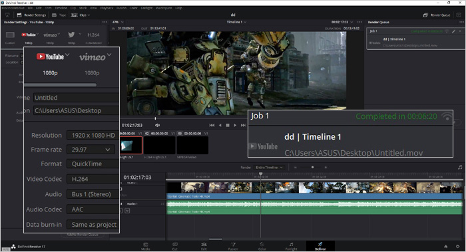Image resolution: width=466 pixels, height=252 pixels.
Task: Switch to the Media page
Action: pos(146,247)
